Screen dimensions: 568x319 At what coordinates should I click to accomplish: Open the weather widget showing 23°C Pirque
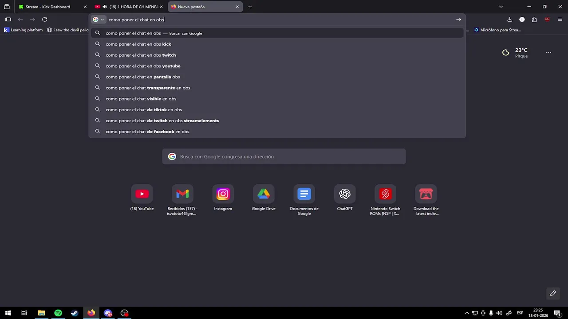(x=515, y=53)
